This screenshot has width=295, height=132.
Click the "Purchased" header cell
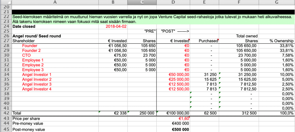[x=204, y=41]
